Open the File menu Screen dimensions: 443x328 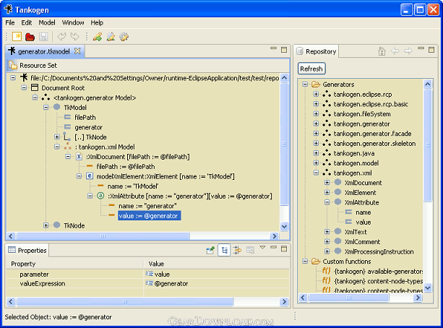10,22
